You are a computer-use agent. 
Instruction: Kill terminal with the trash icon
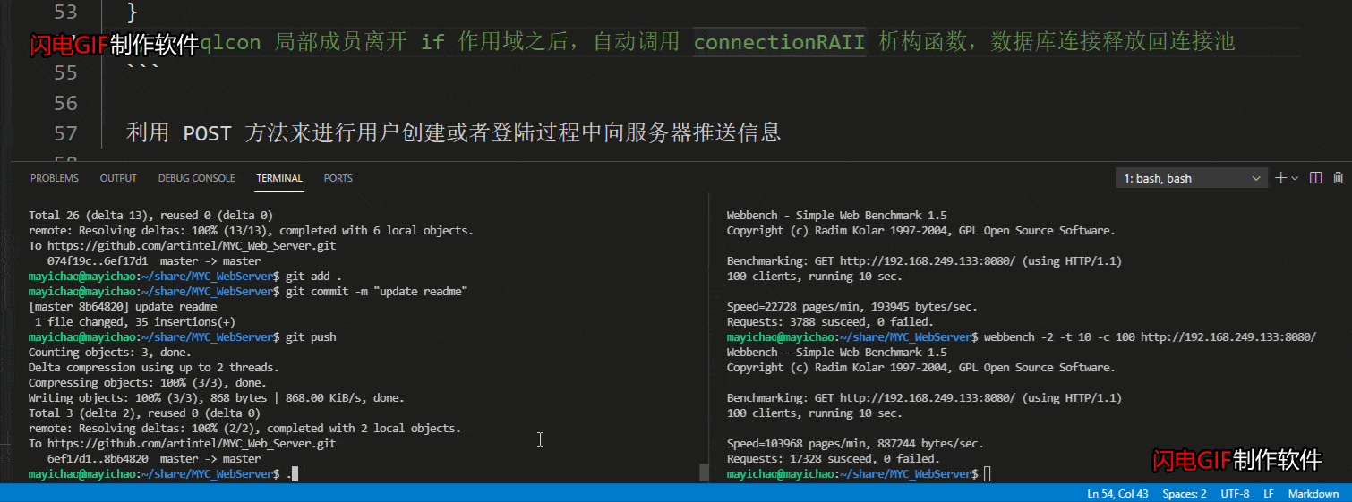click(1339, 178)
